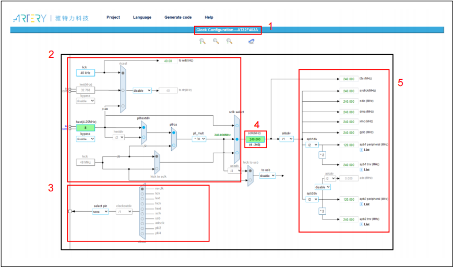The height and width of the screenshot is (268, 454).
Task: Open the Project menu
Action: (x=113, y=17)
